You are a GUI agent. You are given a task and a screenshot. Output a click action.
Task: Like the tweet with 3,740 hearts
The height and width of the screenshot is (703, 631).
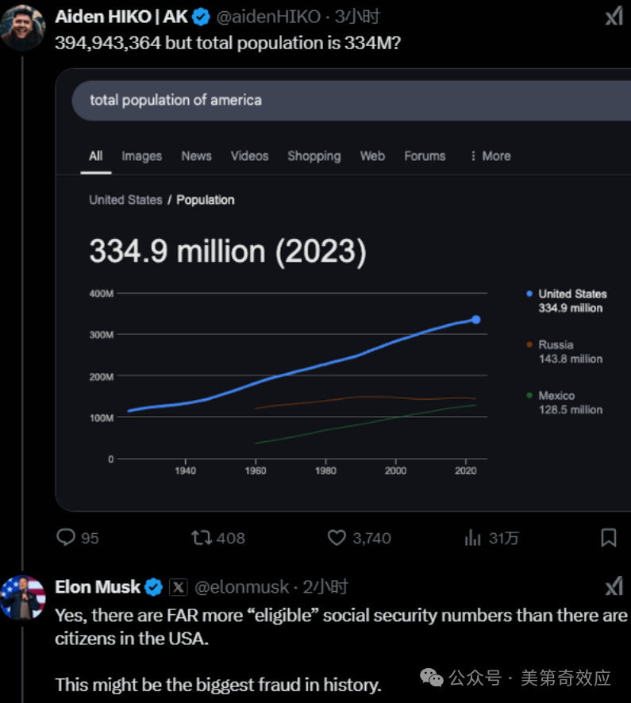(337, 537)
